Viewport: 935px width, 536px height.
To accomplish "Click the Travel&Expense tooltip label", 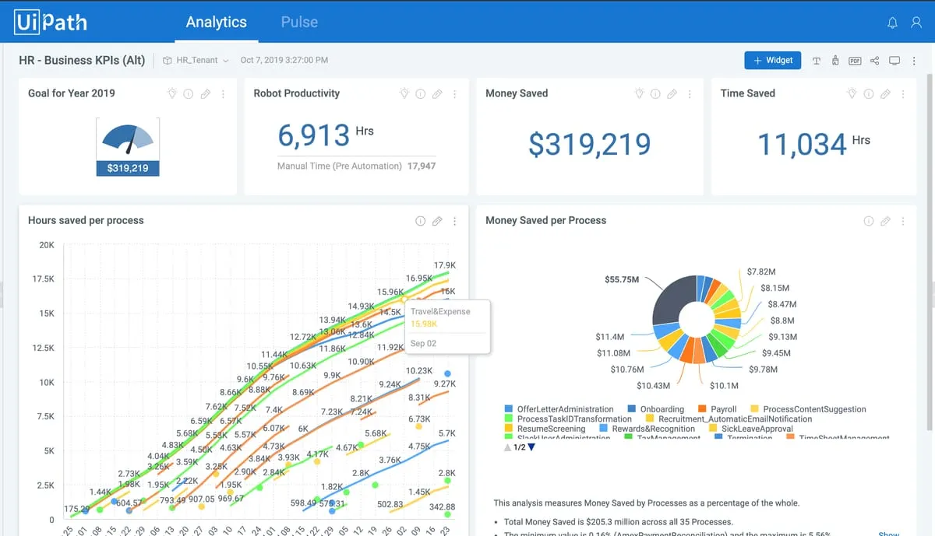I will [440, 311].
